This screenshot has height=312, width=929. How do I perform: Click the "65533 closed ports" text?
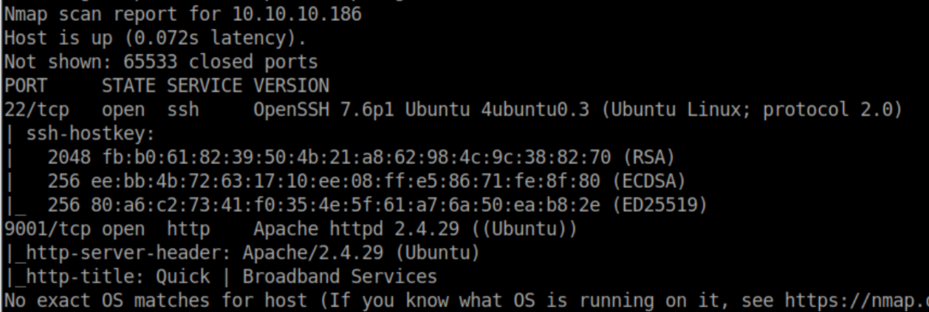220,61
